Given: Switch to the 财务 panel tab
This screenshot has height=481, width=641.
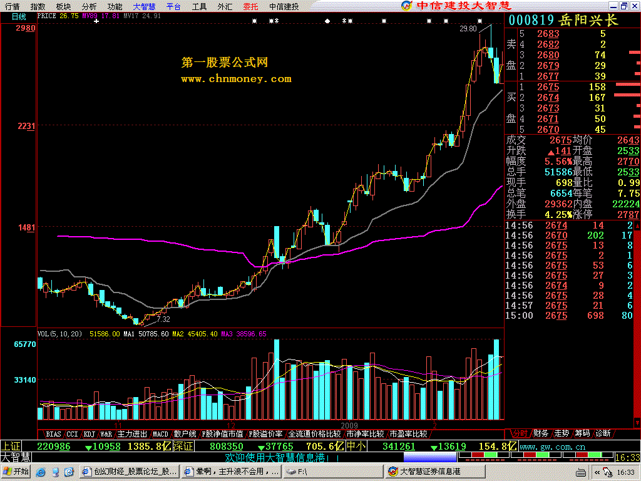Looking at the screenshot, I should point(541,433).
